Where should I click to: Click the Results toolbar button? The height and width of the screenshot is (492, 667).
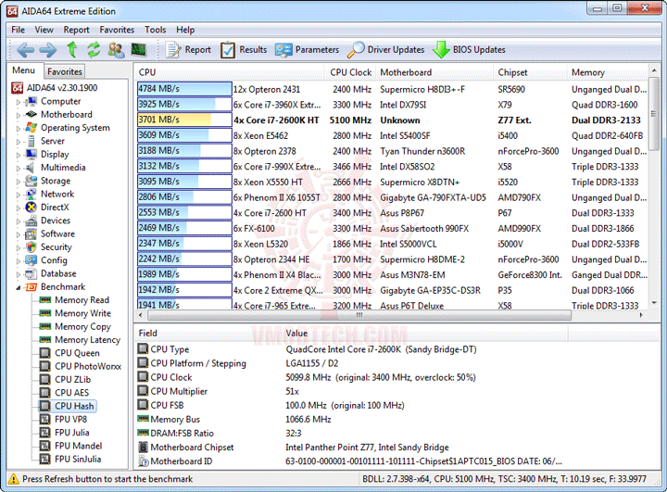tap(244, 50)
